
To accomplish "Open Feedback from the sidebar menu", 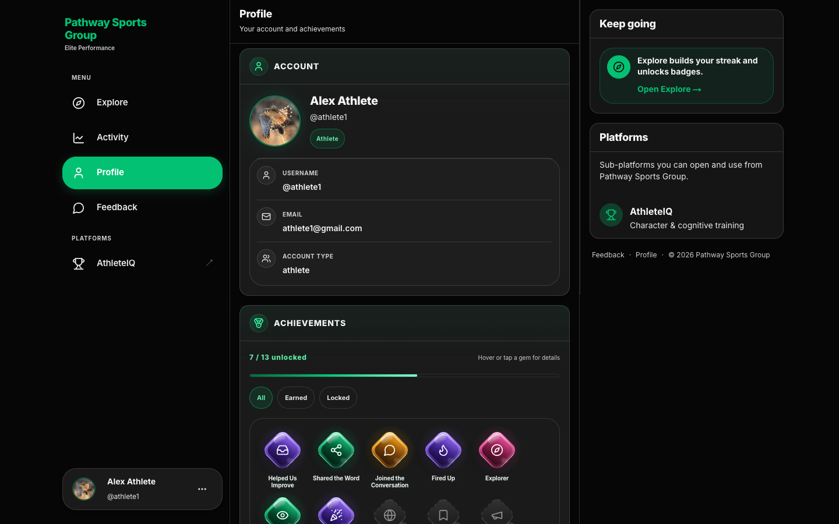I will 142,208.
